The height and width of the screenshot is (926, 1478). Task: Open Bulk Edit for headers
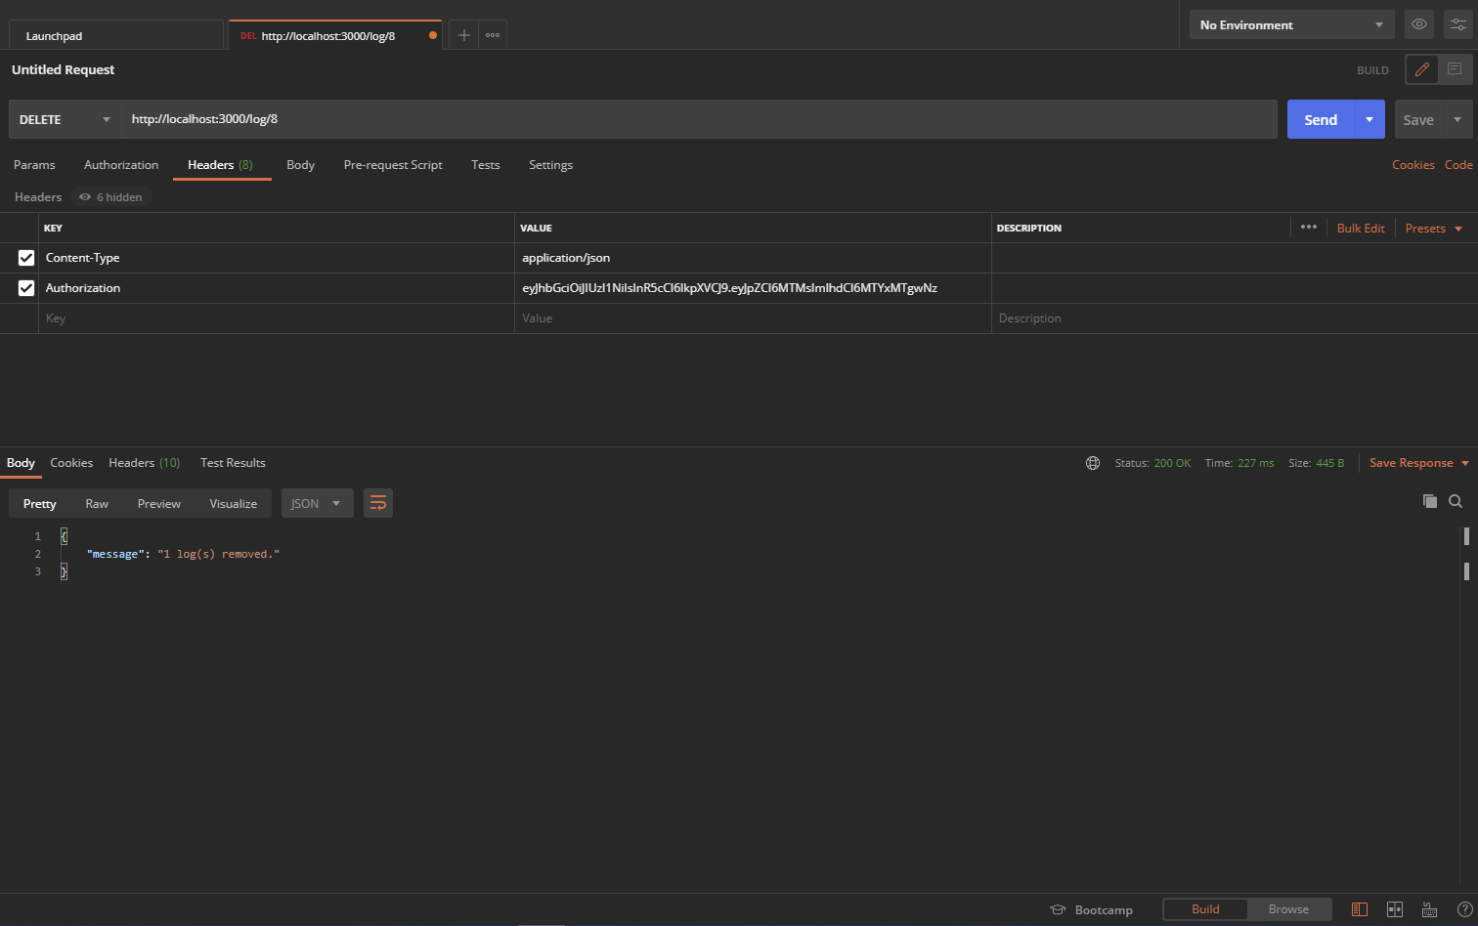[1361, 228]
